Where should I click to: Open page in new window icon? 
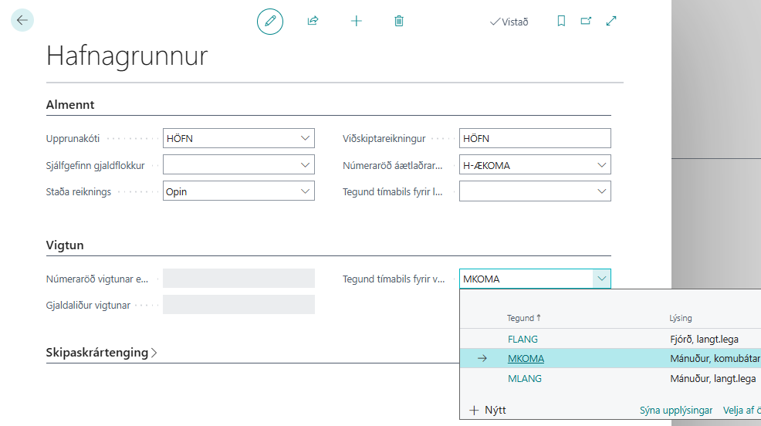(x=586, y=22)
